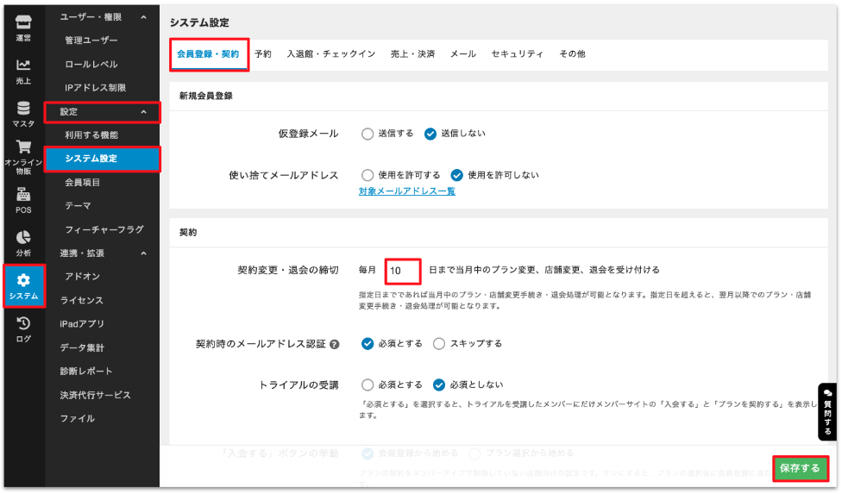This screenshot has width=842, height=494.
Task: Switch to the 予約 tab
Action: (263, 53)
